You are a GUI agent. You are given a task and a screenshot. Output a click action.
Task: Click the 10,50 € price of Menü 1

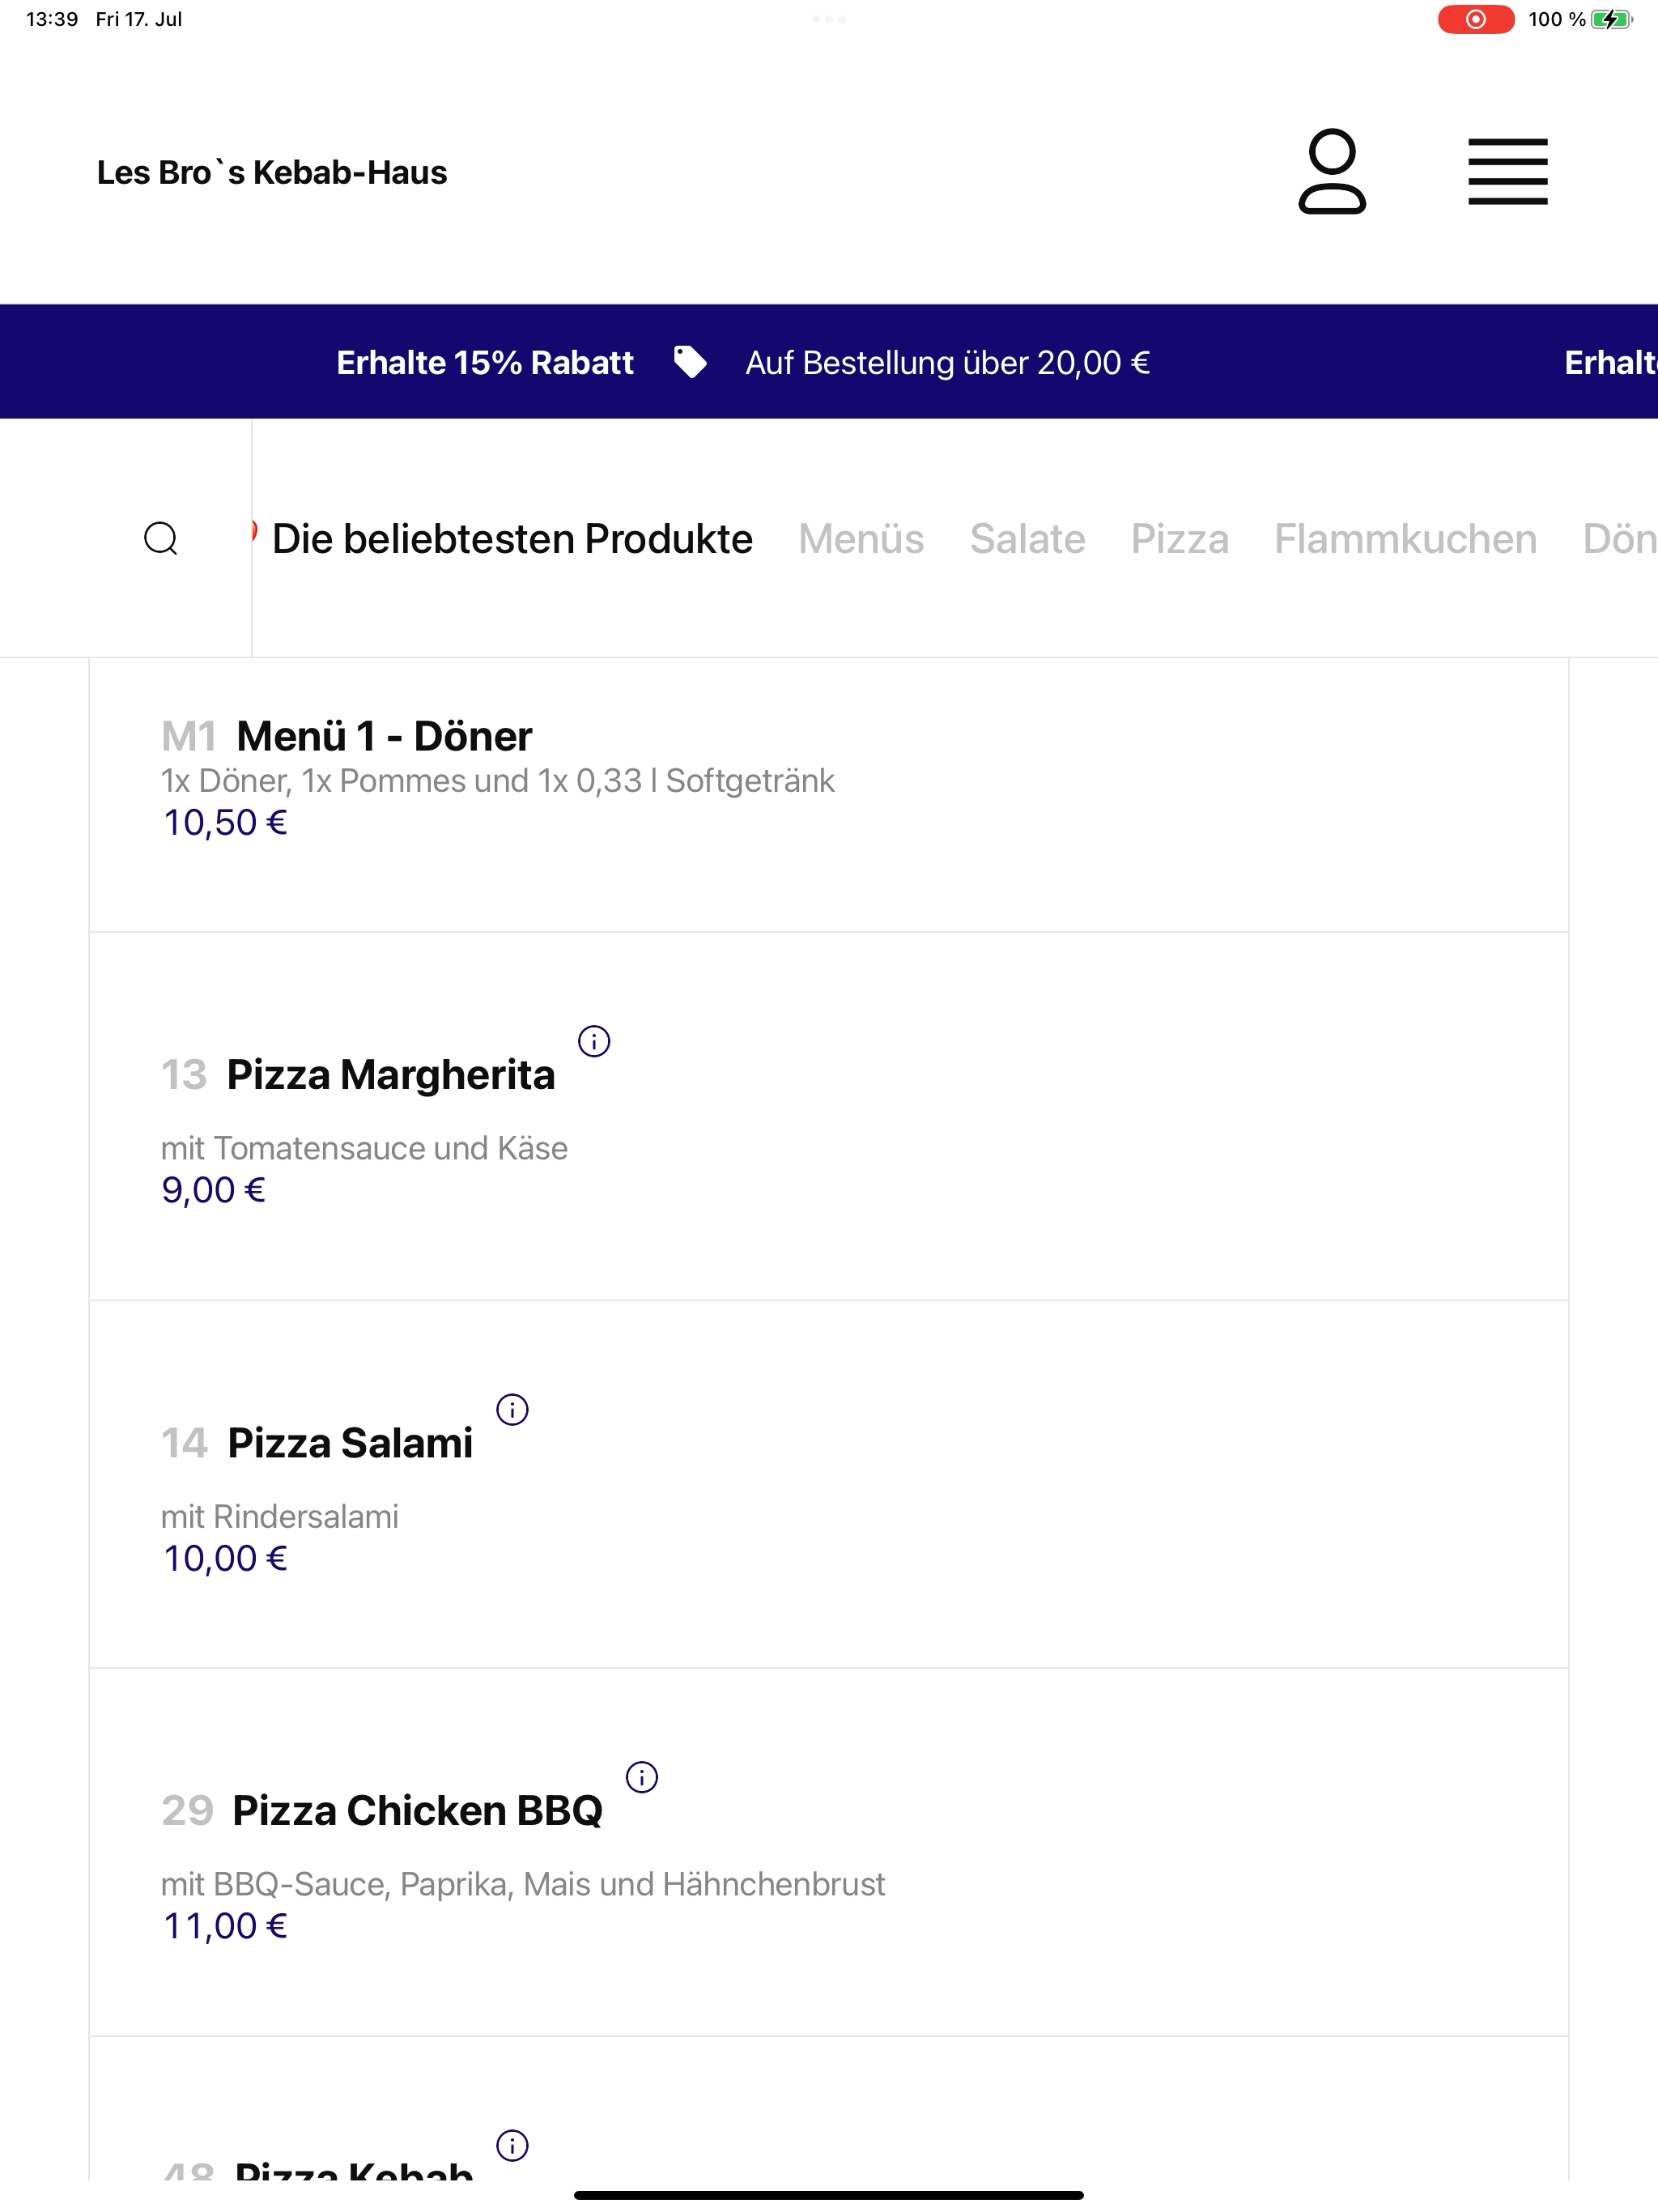click(225, 822)
